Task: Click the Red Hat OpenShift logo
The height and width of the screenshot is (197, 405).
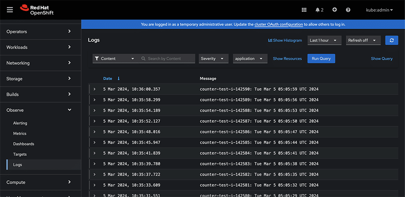Action: (x=36, y=10)
